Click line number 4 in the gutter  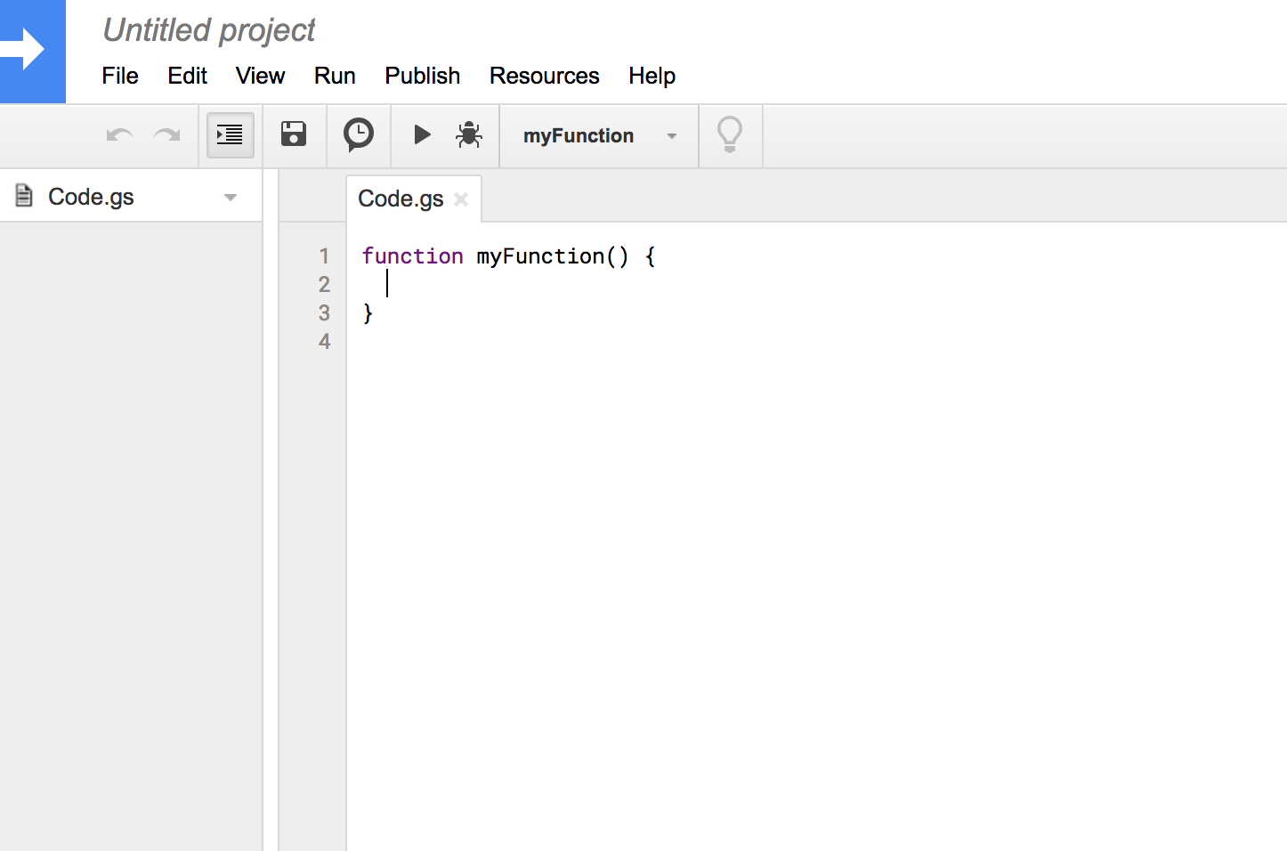tap(324, 342)
